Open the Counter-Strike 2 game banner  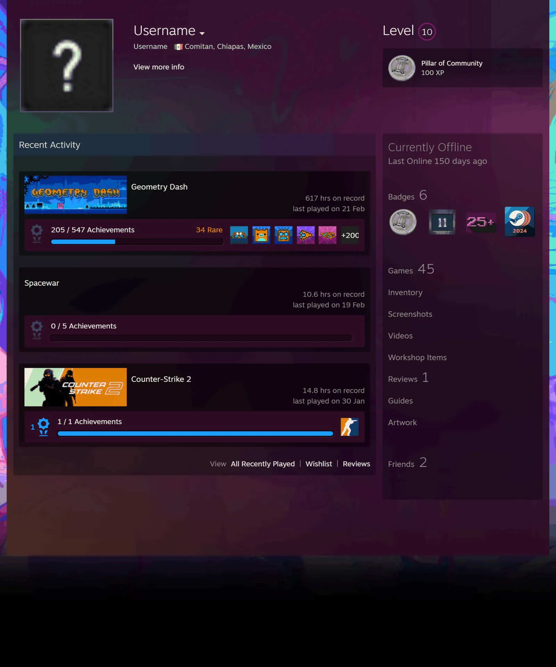[x=75, y=387]
